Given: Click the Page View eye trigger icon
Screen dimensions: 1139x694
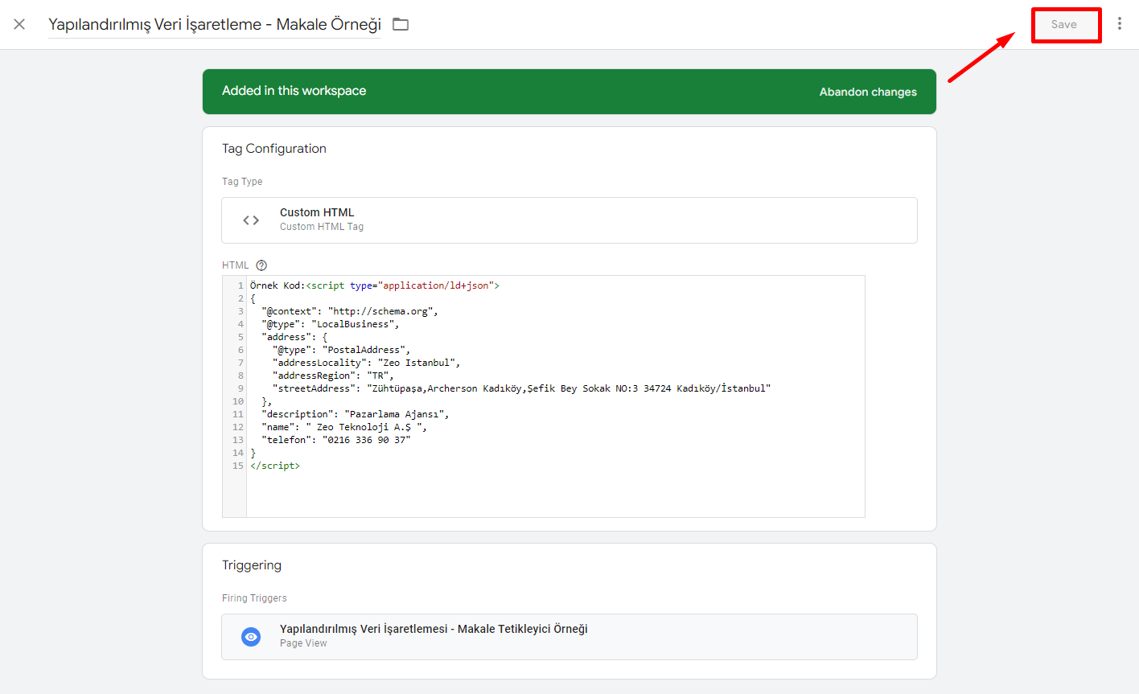Looking at the screenshot, I should click(251, 637).
